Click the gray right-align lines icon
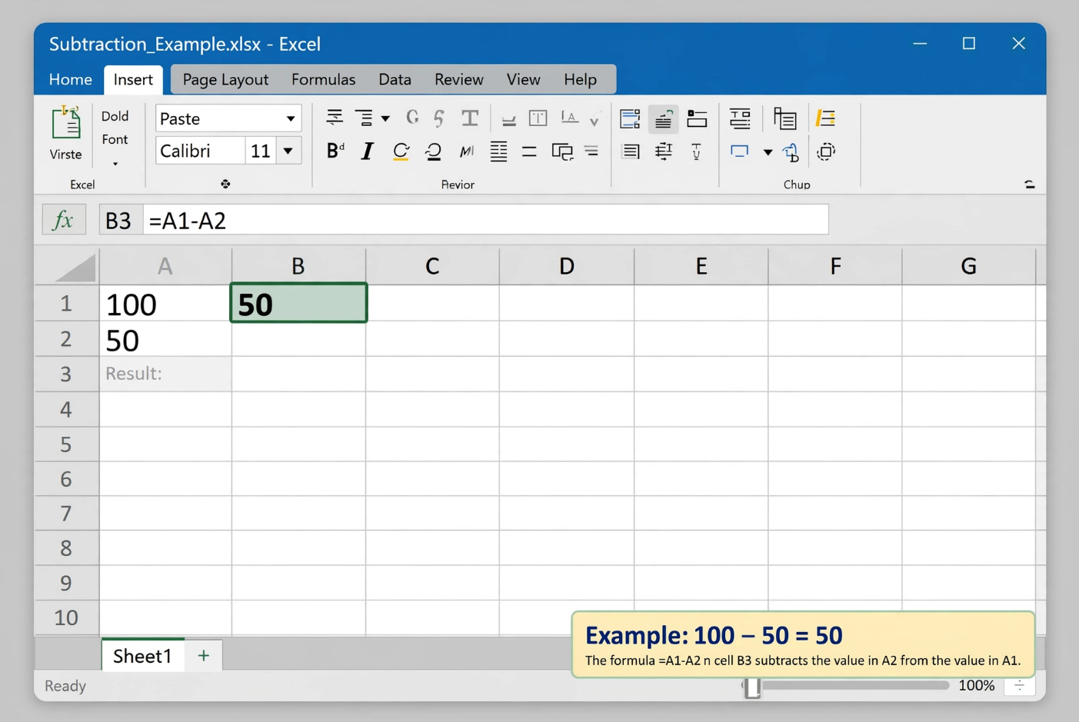This screenshot has height=722, width=1079. coord(591,151)
